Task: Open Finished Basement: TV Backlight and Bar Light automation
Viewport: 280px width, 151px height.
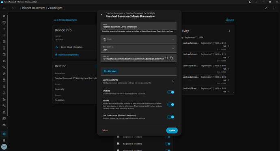Action: pyautogui.click(x=76, y=78)
